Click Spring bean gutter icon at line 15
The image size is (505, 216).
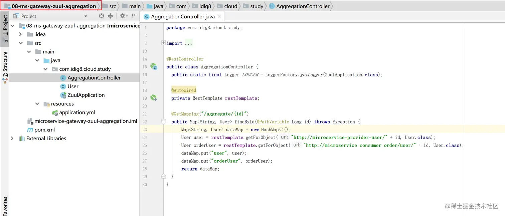coord(154,66)
